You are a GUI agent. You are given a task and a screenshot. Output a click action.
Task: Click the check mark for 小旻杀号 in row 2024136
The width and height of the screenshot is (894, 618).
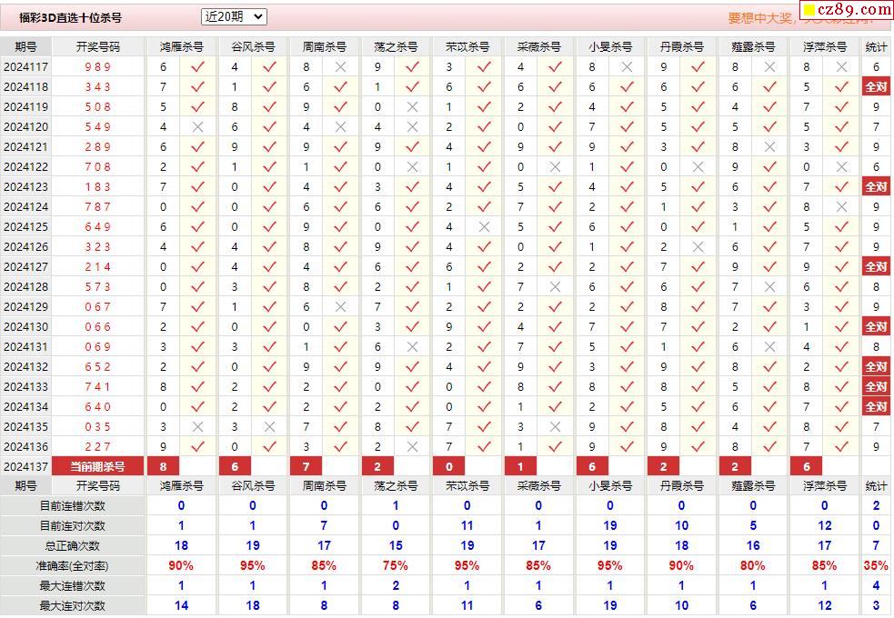click(628, 446)
